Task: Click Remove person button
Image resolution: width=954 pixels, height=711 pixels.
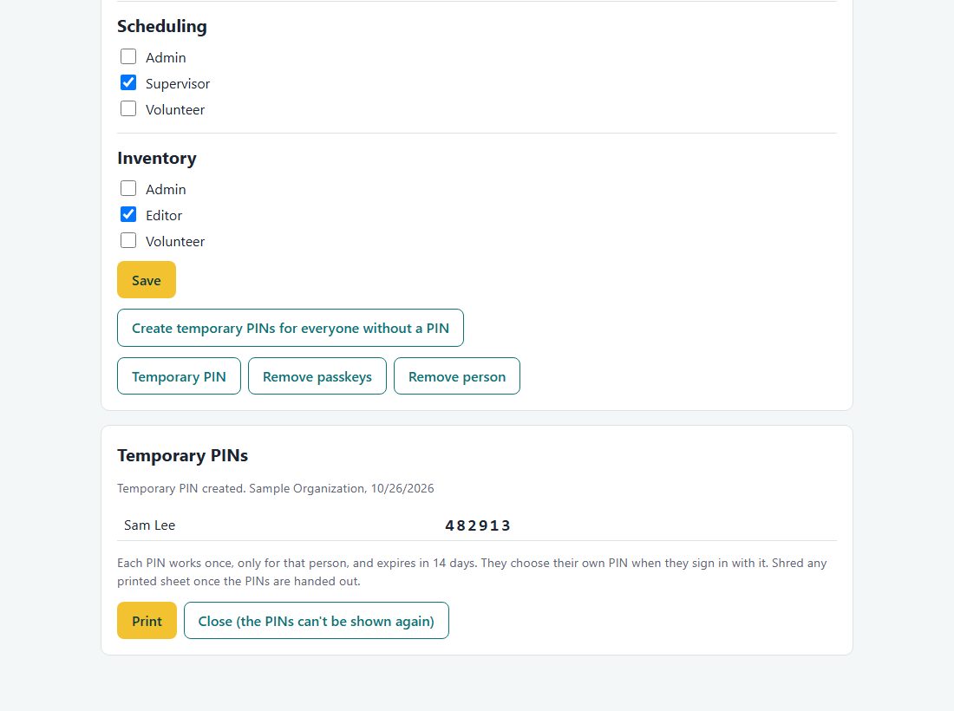Action: coord(457,376)
